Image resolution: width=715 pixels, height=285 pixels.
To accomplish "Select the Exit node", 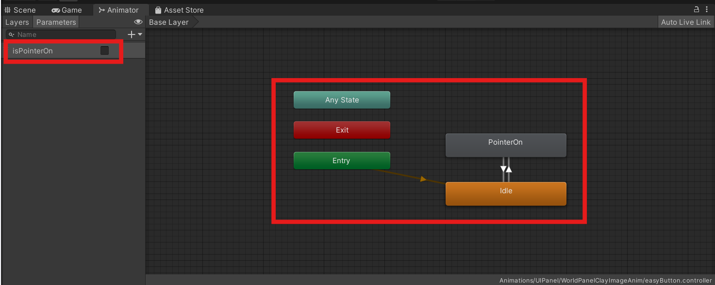I will 342,130.
